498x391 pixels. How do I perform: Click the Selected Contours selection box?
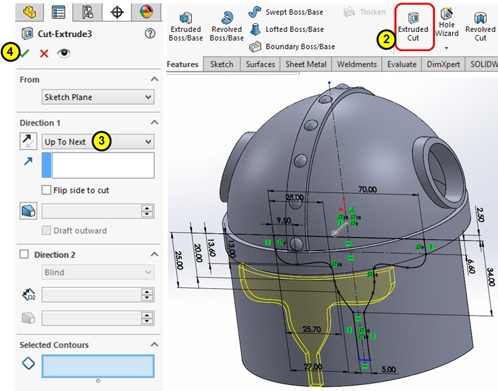pos(98,366)
